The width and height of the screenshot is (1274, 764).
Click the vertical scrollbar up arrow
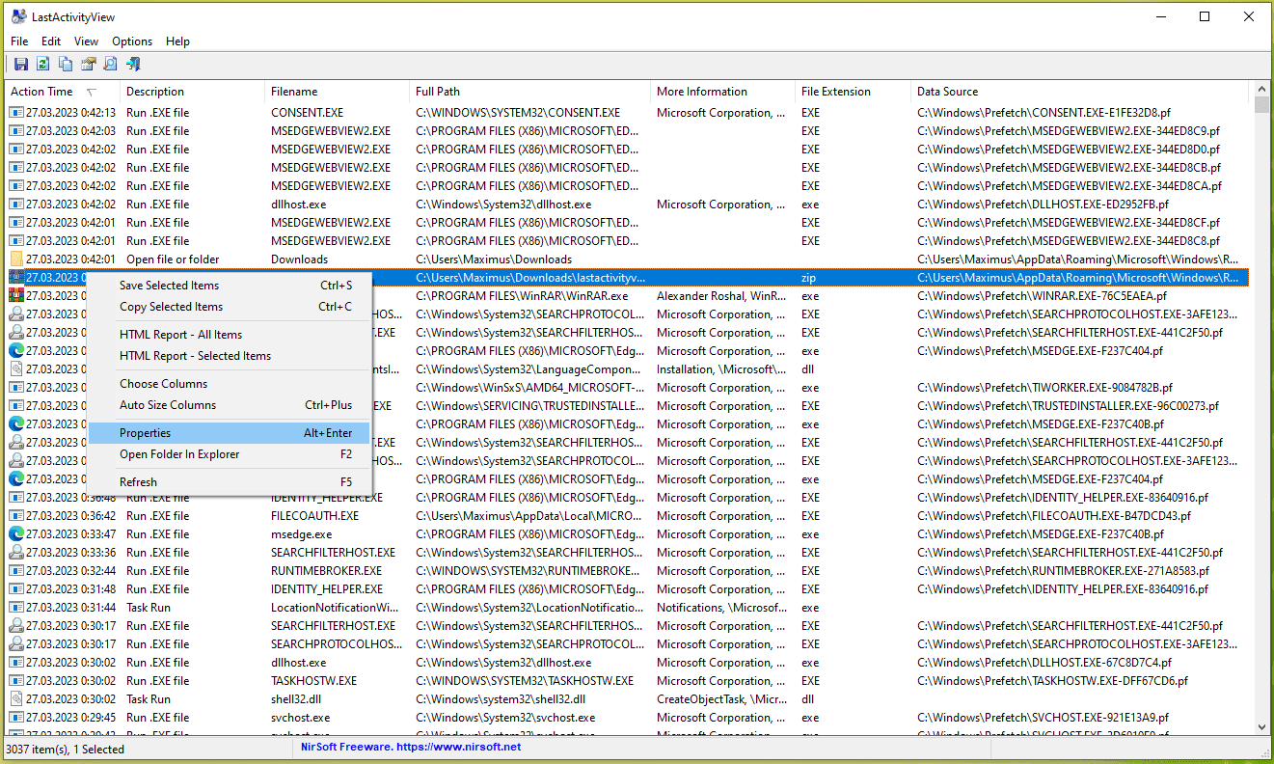1261,91
